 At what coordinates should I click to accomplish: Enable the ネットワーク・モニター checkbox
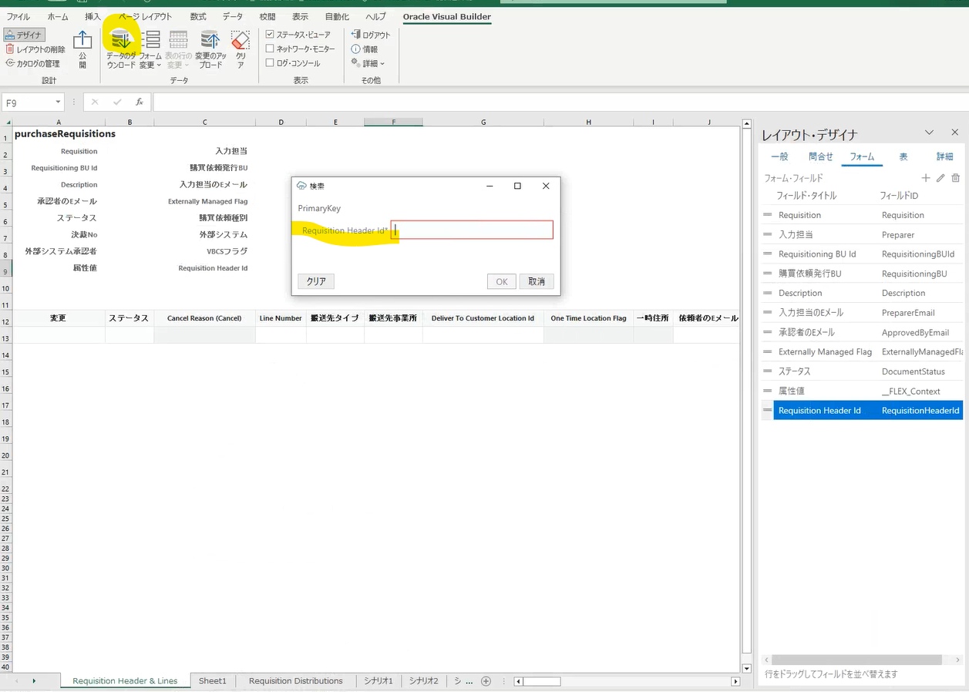pos(269,49)
